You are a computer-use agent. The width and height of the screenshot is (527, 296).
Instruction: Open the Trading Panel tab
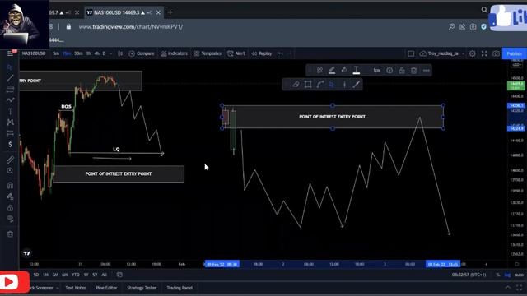180,288
